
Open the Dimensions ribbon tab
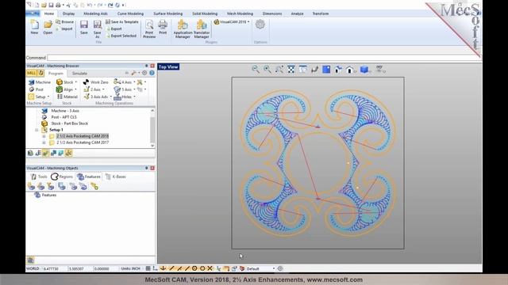point(272,13)
